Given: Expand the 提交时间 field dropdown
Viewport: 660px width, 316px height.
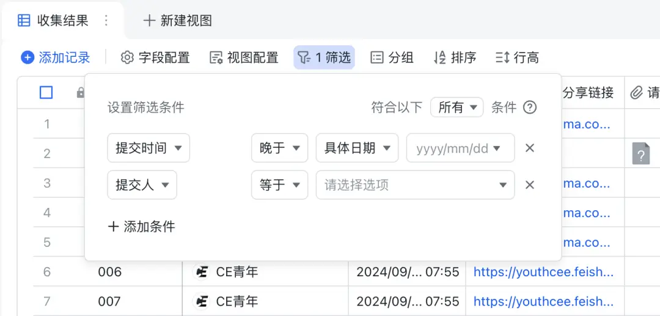Looking at the screenshot, I should 148,148.
